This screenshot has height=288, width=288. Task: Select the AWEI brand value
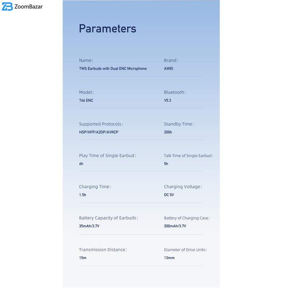click(168, 68)
